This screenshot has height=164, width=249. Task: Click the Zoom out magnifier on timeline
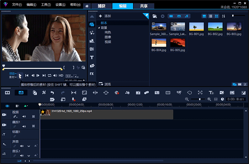coord(187,99)
